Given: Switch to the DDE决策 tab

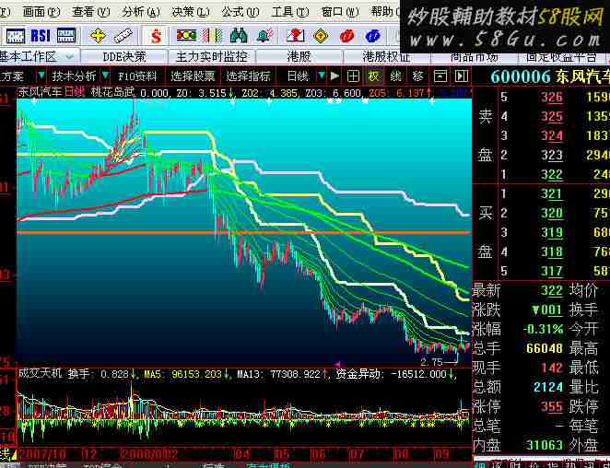Looking at the screenshot, I should [124, 57].
